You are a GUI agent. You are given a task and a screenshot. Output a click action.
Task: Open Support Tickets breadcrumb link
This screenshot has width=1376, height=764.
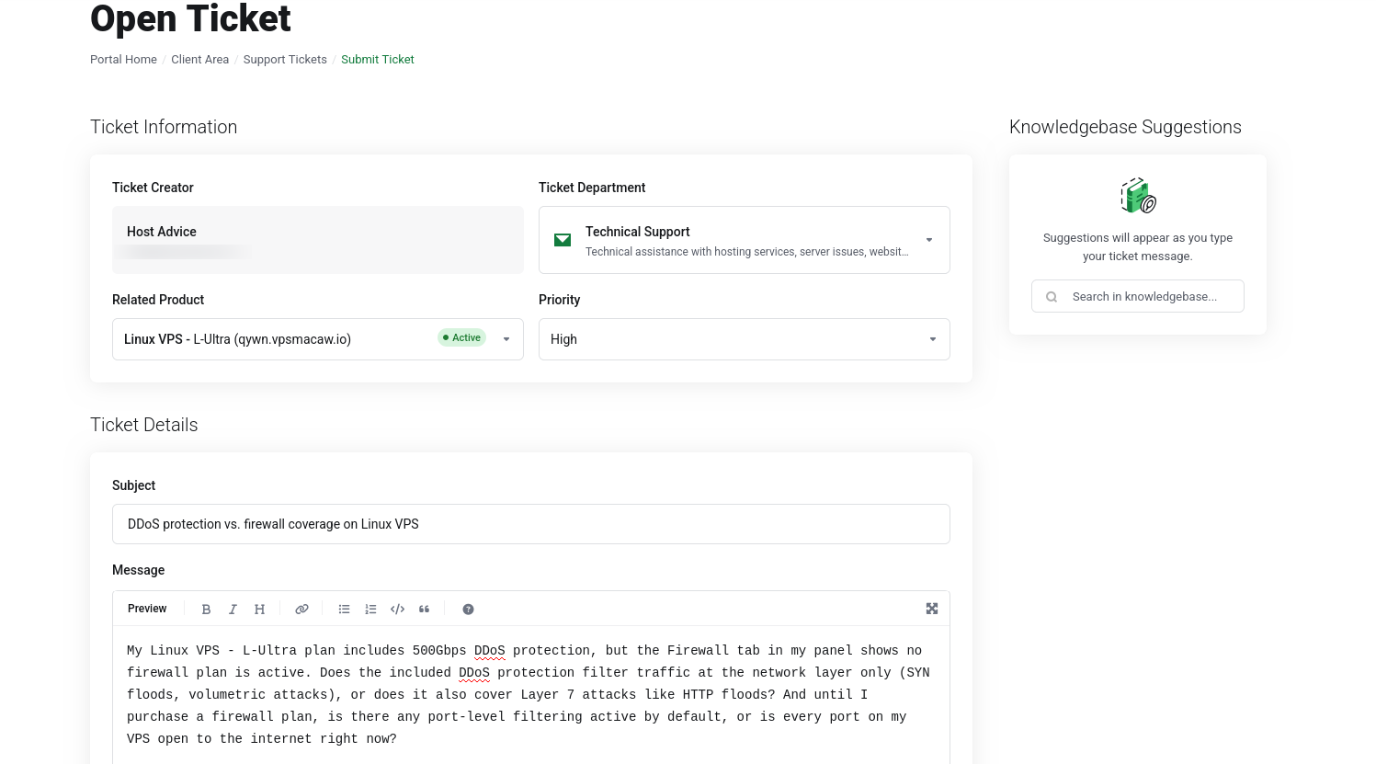(x=285, y=60)
